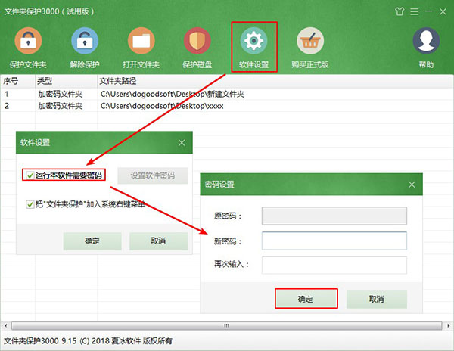This screenshot has height=351, width=454.
Task: Click the 再次输入 password field
Action: (x=334, y=264)
